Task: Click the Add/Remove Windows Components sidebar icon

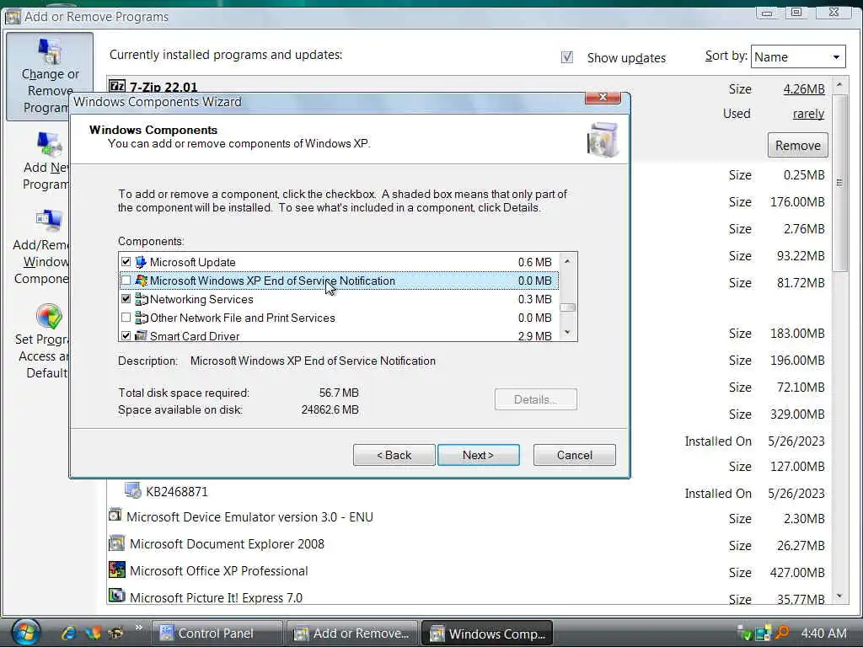Action: click(x=50, y=221)
